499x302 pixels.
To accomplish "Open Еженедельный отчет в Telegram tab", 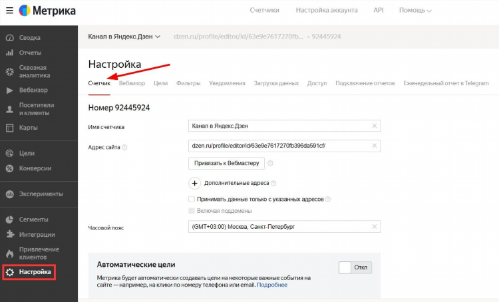I will [446, 83].
